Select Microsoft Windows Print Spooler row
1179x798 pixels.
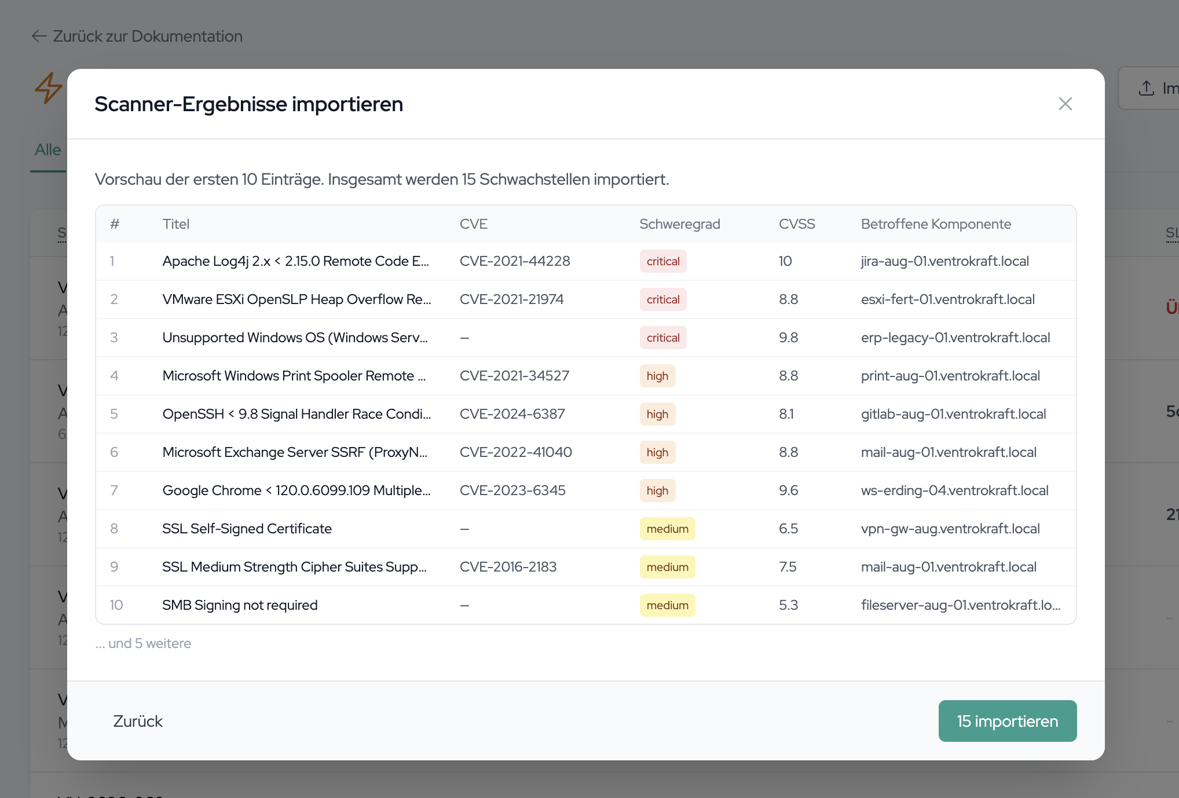tap(586, 376)
